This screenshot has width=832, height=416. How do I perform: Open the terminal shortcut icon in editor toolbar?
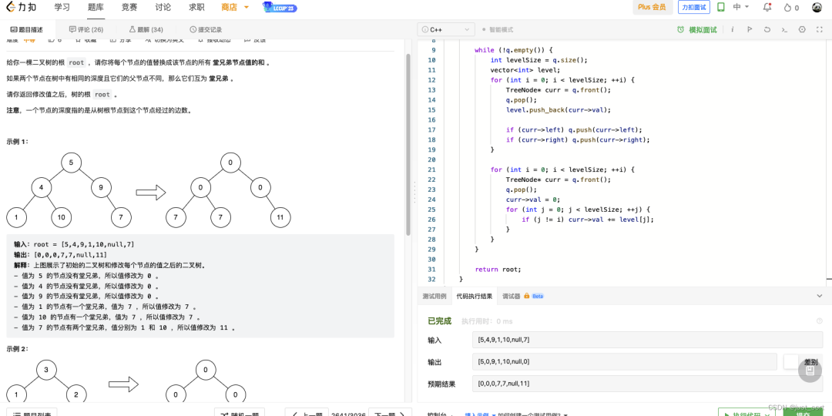click(x=784, y=29)
